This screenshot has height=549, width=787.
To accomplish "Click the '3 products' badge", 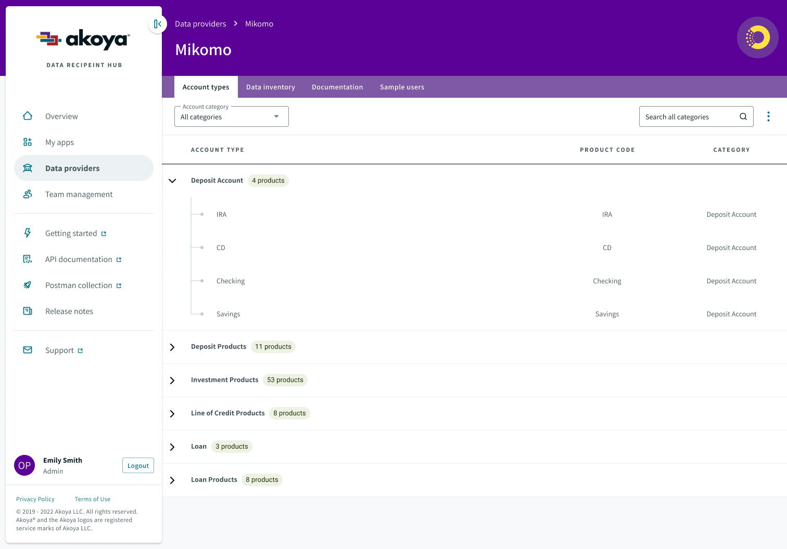I will (232, 447).
